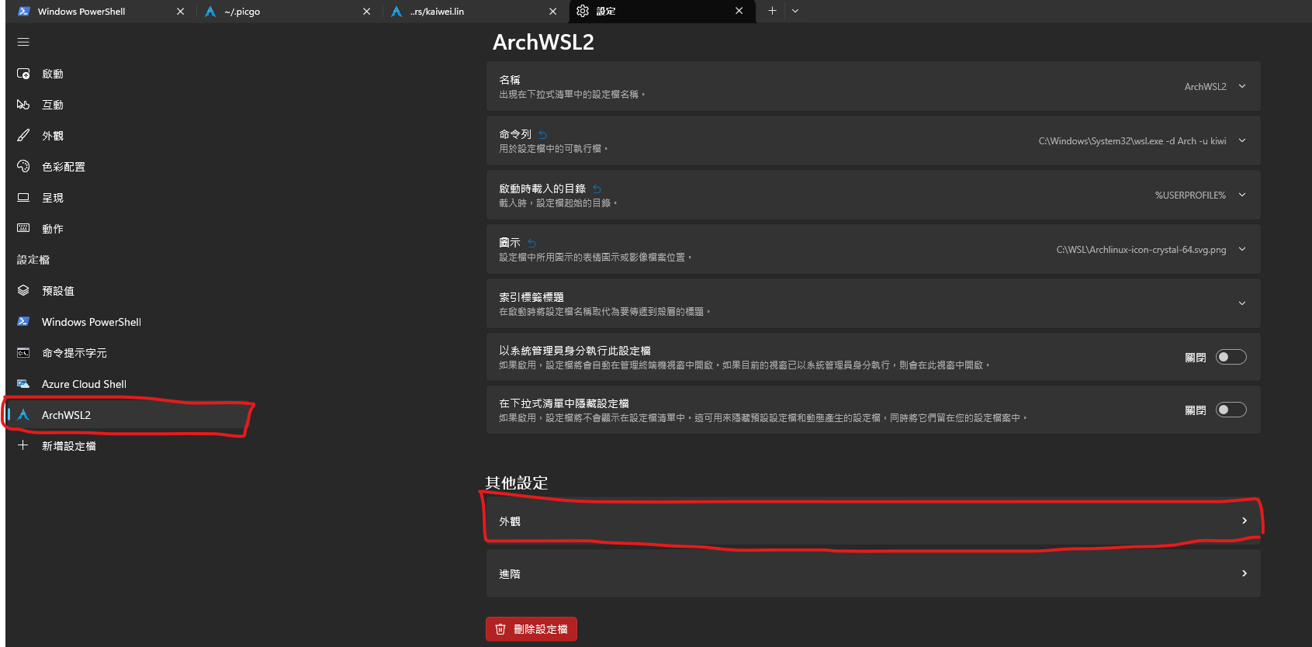Open the global 外觀 page in sidebar
This screenshot has width=1312, height=647.
coord(128,136)
